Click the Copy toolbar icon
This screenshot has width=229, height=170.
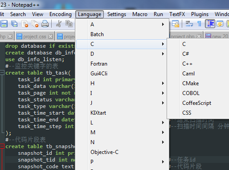(x=69, y=24)
